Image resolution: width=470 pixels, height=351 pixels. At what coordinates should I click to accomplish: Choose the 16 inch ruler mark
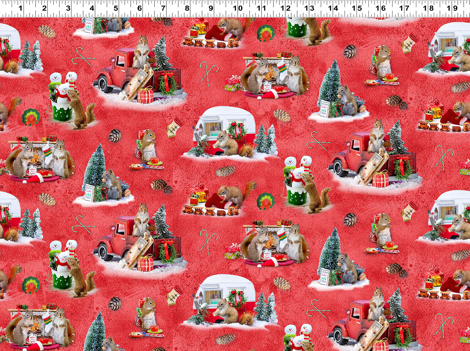pos(381,8)
